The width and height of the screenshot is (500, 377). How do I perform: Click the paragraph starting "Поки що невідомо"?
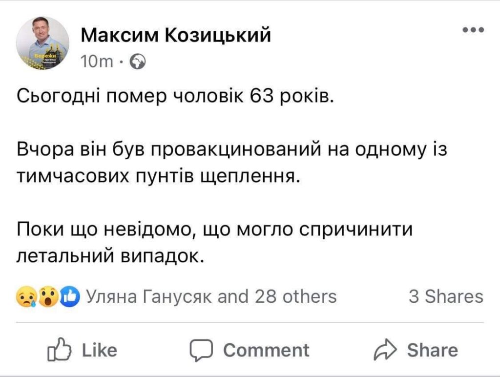tap(215, 242)
